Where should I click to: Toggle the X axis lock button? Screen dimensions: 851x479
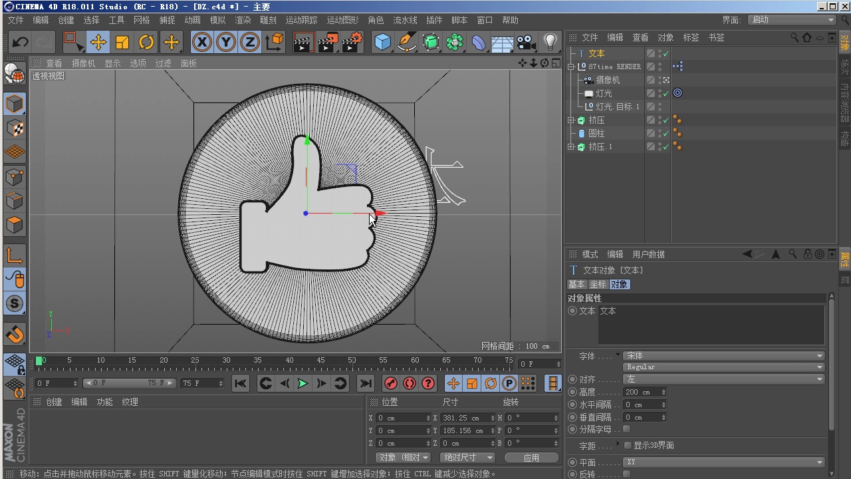click(x=202, y=43)
